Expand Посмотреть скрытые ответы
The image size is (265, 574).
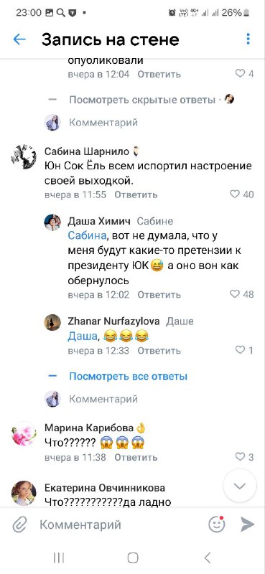[x=143, y=100]
